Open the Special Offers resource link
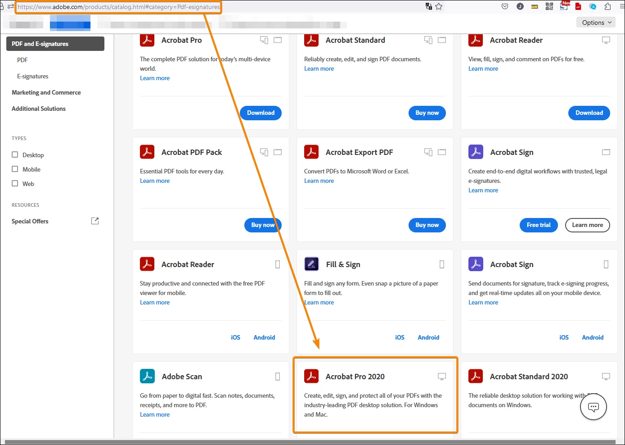Screen dimensions: 625x445 pos(30,221)
